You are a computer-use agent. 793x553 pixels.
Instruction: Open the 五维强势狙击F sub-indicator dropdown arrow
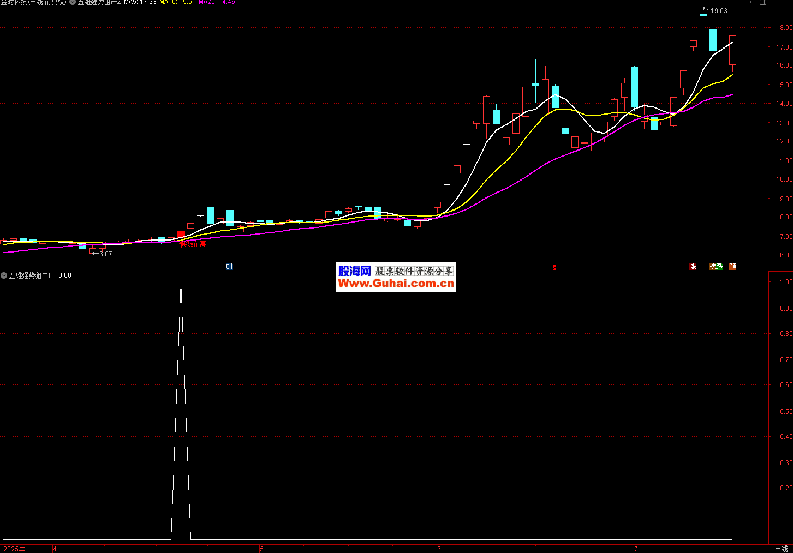click(4, 275)
